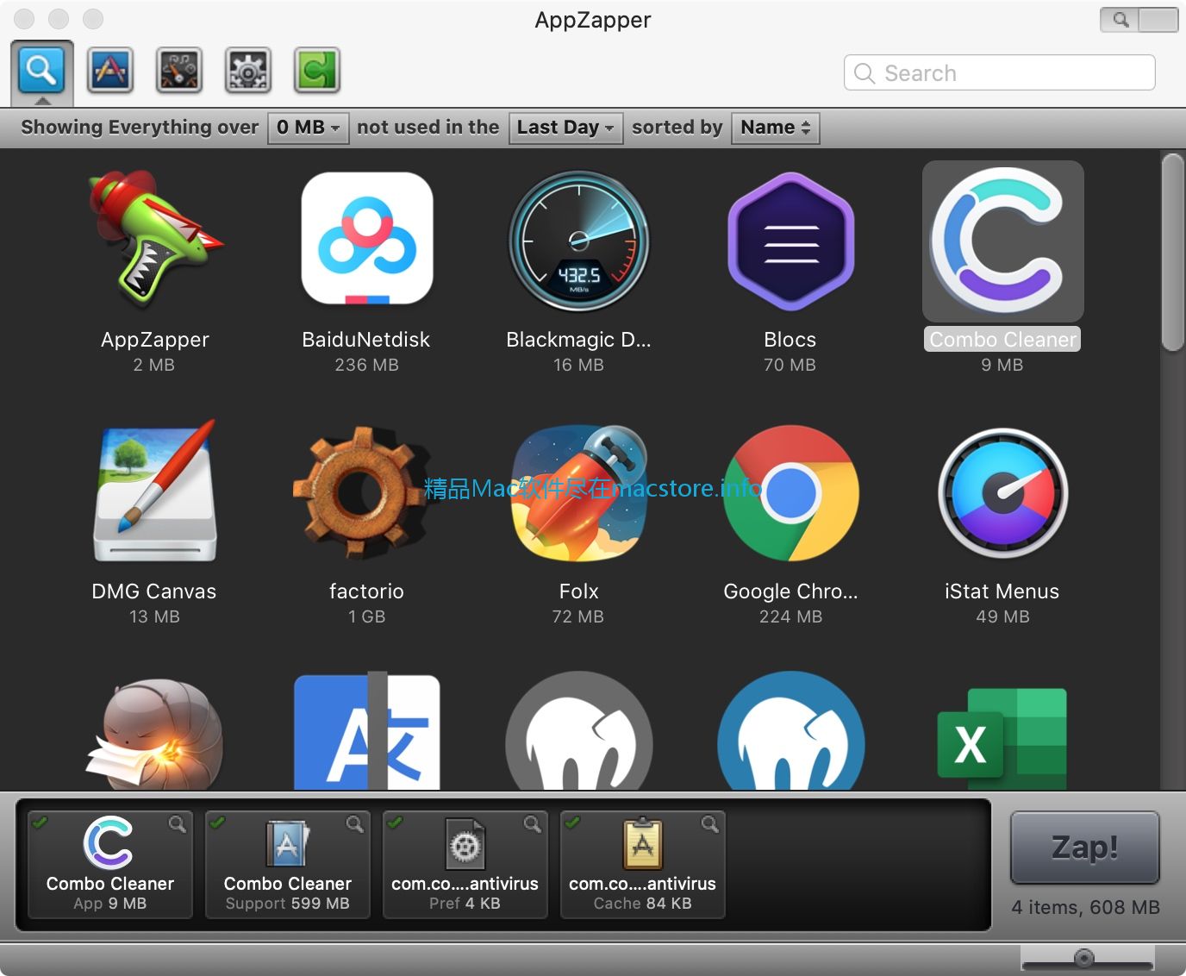The image size is (1186, 976).
Task: Select the Google Chrome app icon
Action: pyautogui.click(x=790, y=493)
